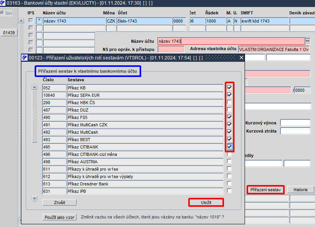
Task: Tick the IPS checkbox for název 1743
Action: (x=31, y=21)
